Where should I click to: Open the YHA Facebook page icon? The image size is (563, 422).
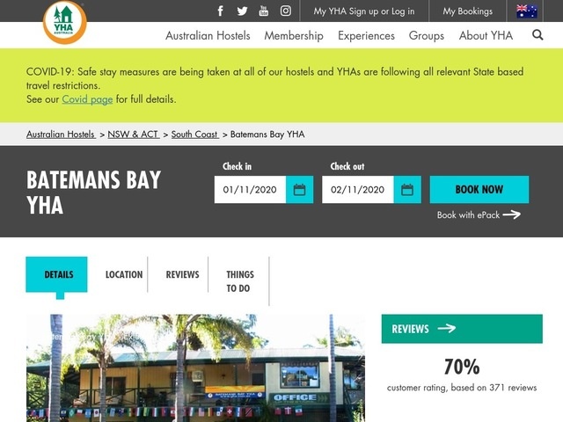pos(221,11)
